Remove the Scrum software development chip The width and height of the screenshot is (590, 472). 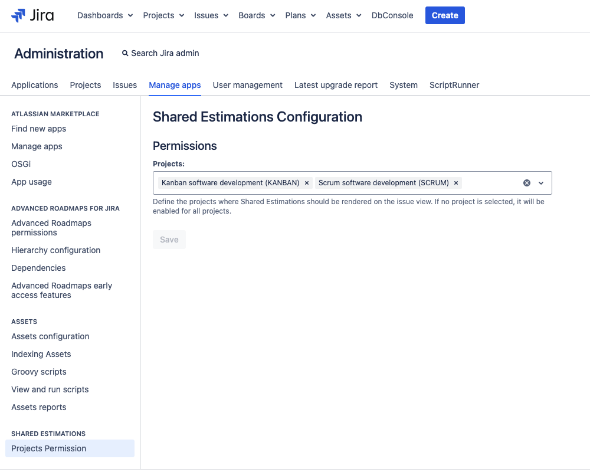pos(456,183)
